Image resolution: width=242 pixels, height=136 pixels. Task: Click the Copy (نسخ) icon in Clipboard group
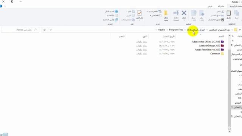click(x=236, y=13)
